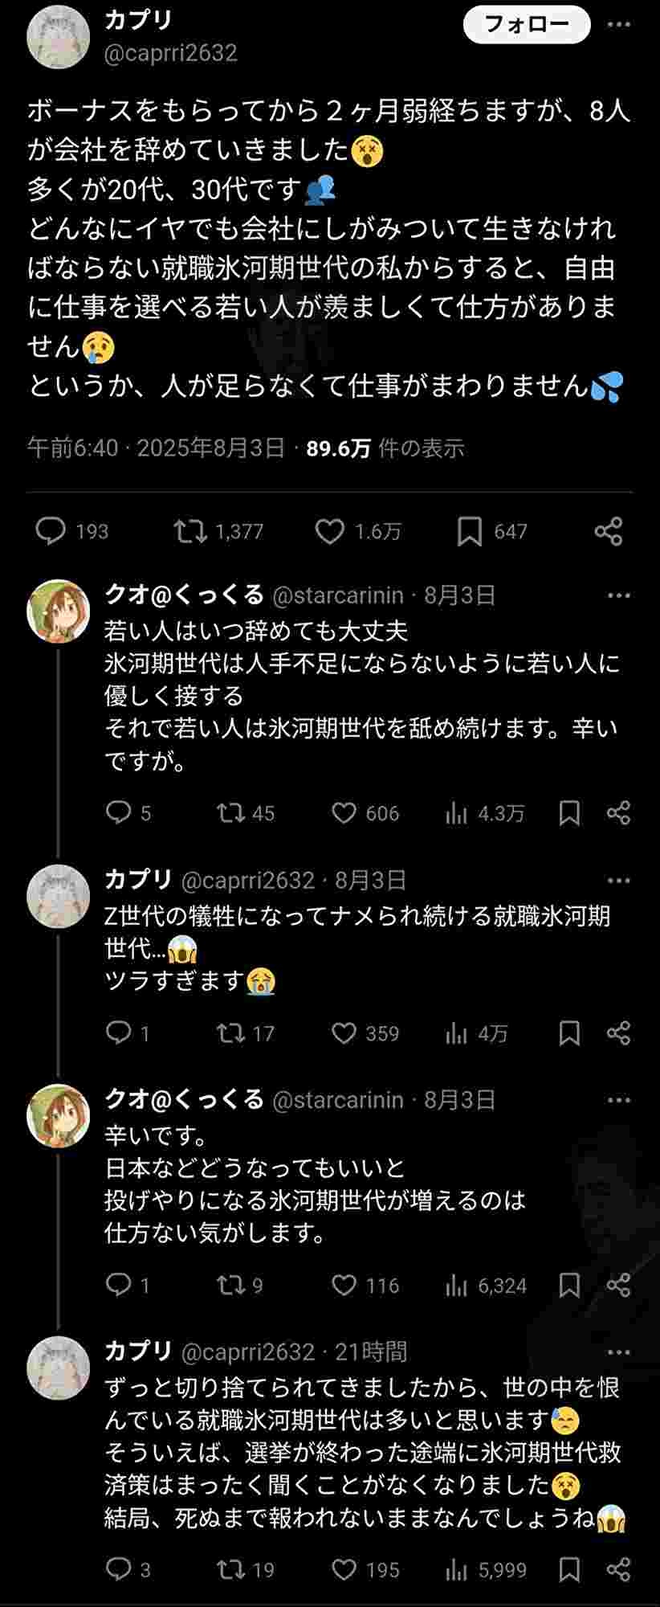Open more options menu on main post
Screen dimensions: 660x1607
[618, 25]
